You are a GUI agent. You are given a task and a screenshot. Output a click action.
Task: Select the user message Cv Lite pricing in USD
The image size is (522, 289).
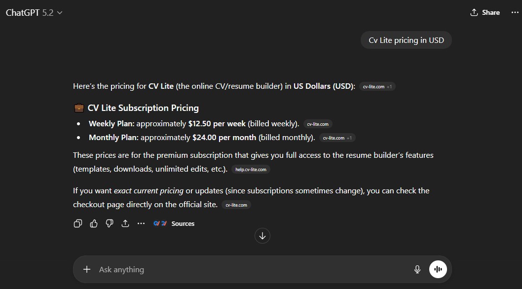406,40
